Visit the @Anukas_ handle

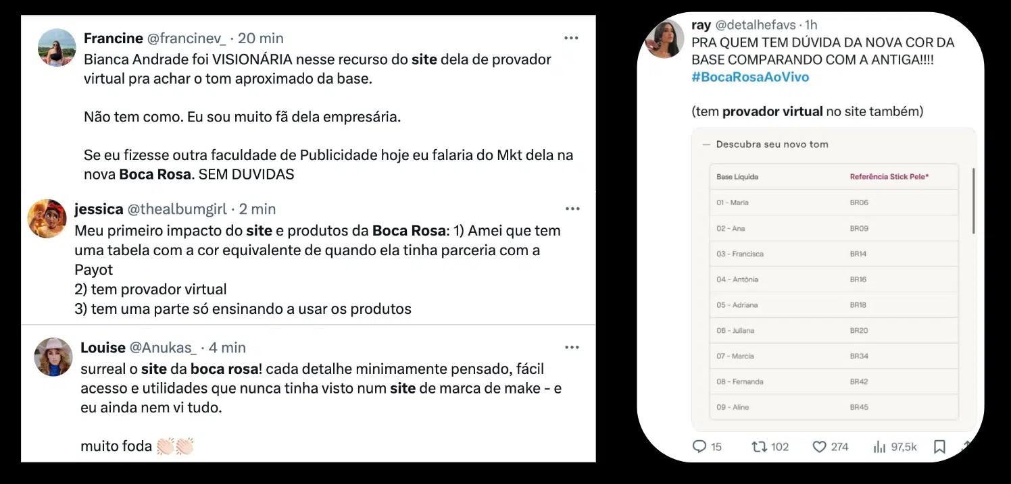(163, 348)
